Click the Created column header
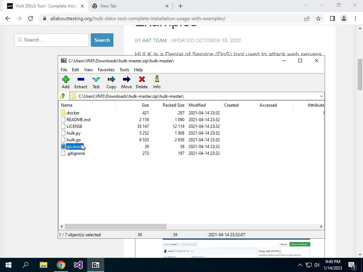Image resolution: width=363 pixels, height=272 pixels. tap(239, 105)
